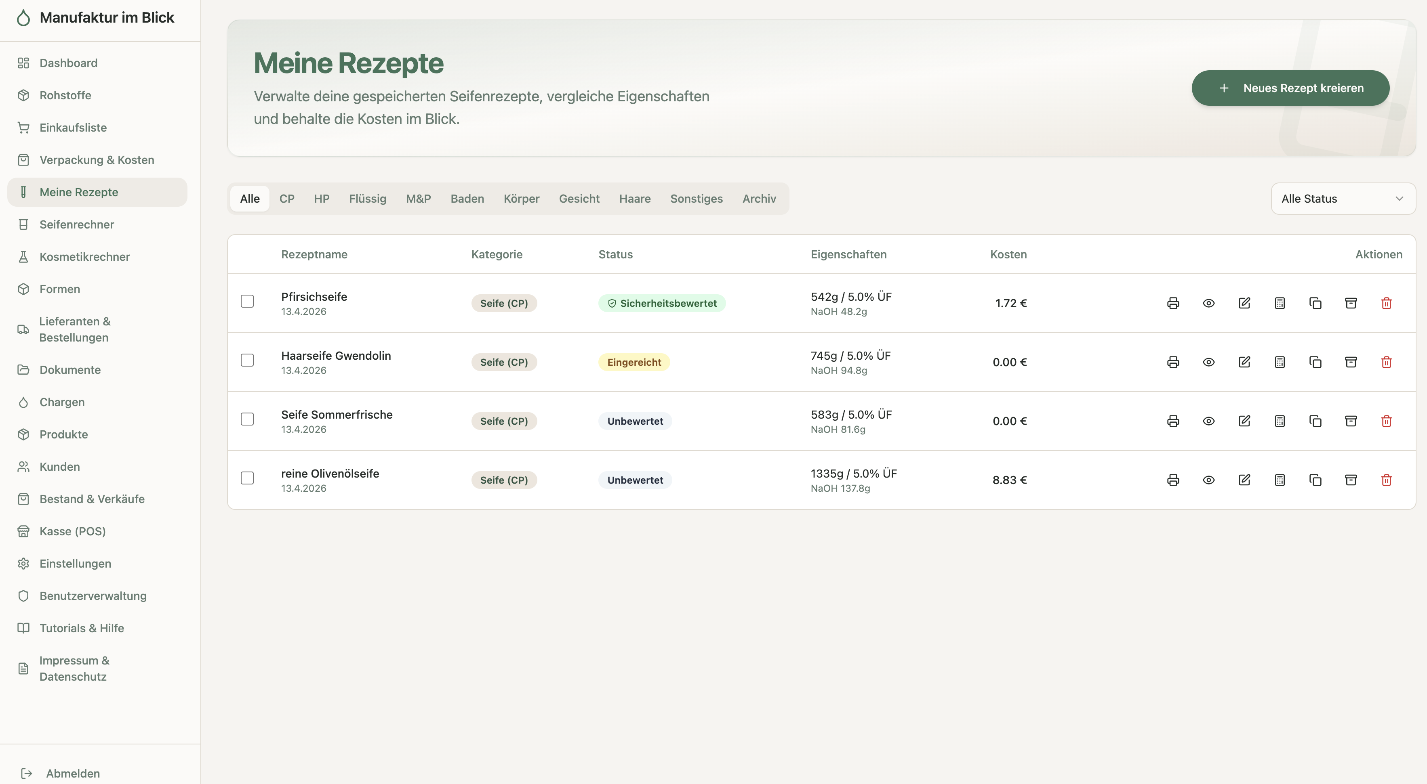
Task: Duplicate the reine Olivenölseife recipe
Action: 1315,480
